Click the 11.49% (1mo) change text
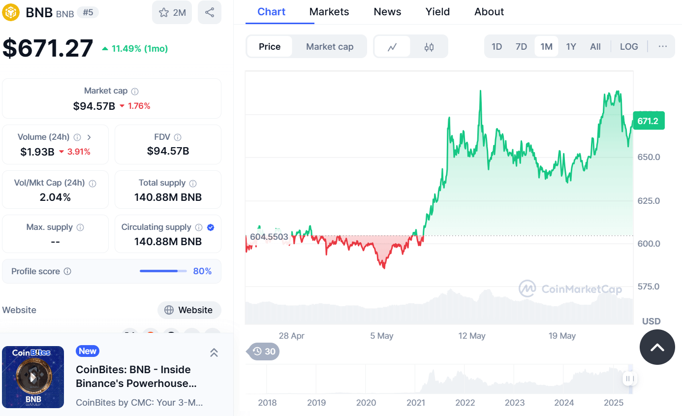Image resolution: width=682 pixels, height=416 pixels. click(x=140, y=49)
